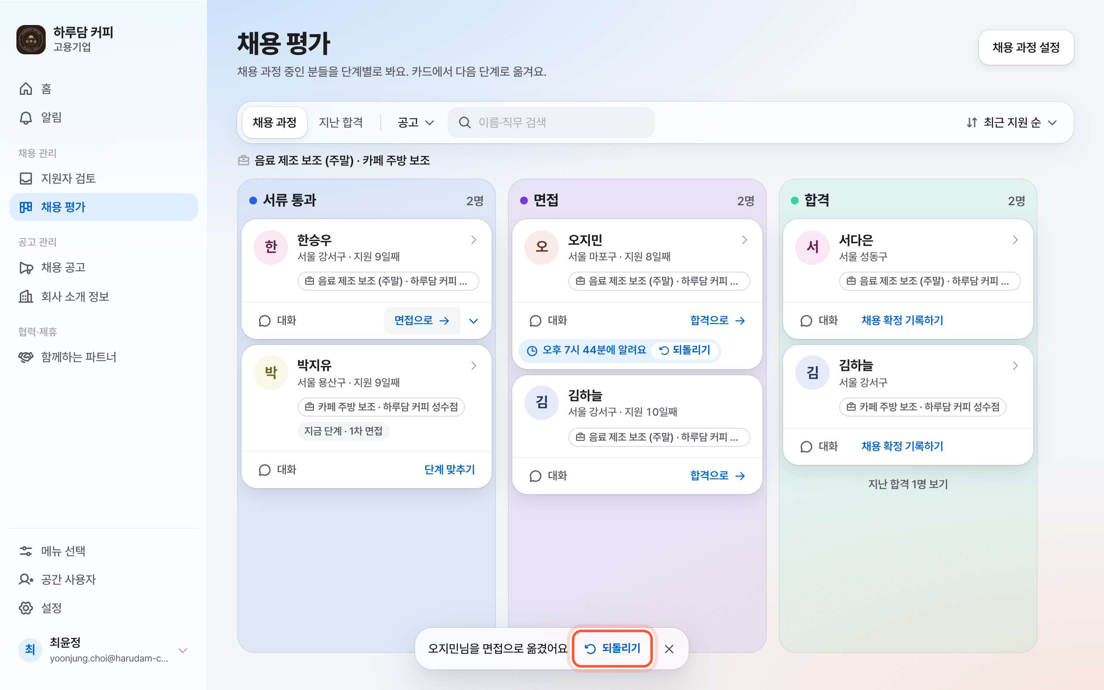Click 합격으로 on 김하늘 면접 card
The width and height of the screenshot is (1104, 690).
(x=718, y=476)
